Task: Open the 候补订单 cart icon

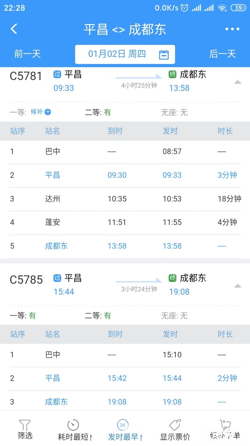Action: pos(225,425)
